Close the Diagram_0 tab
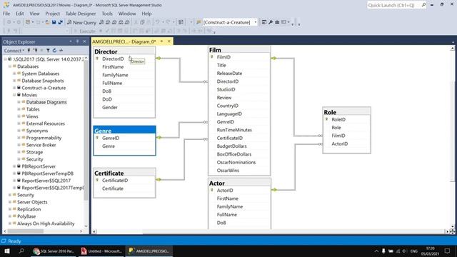Image resolution: width=457 pixels, height=257 pixels. 169,41
